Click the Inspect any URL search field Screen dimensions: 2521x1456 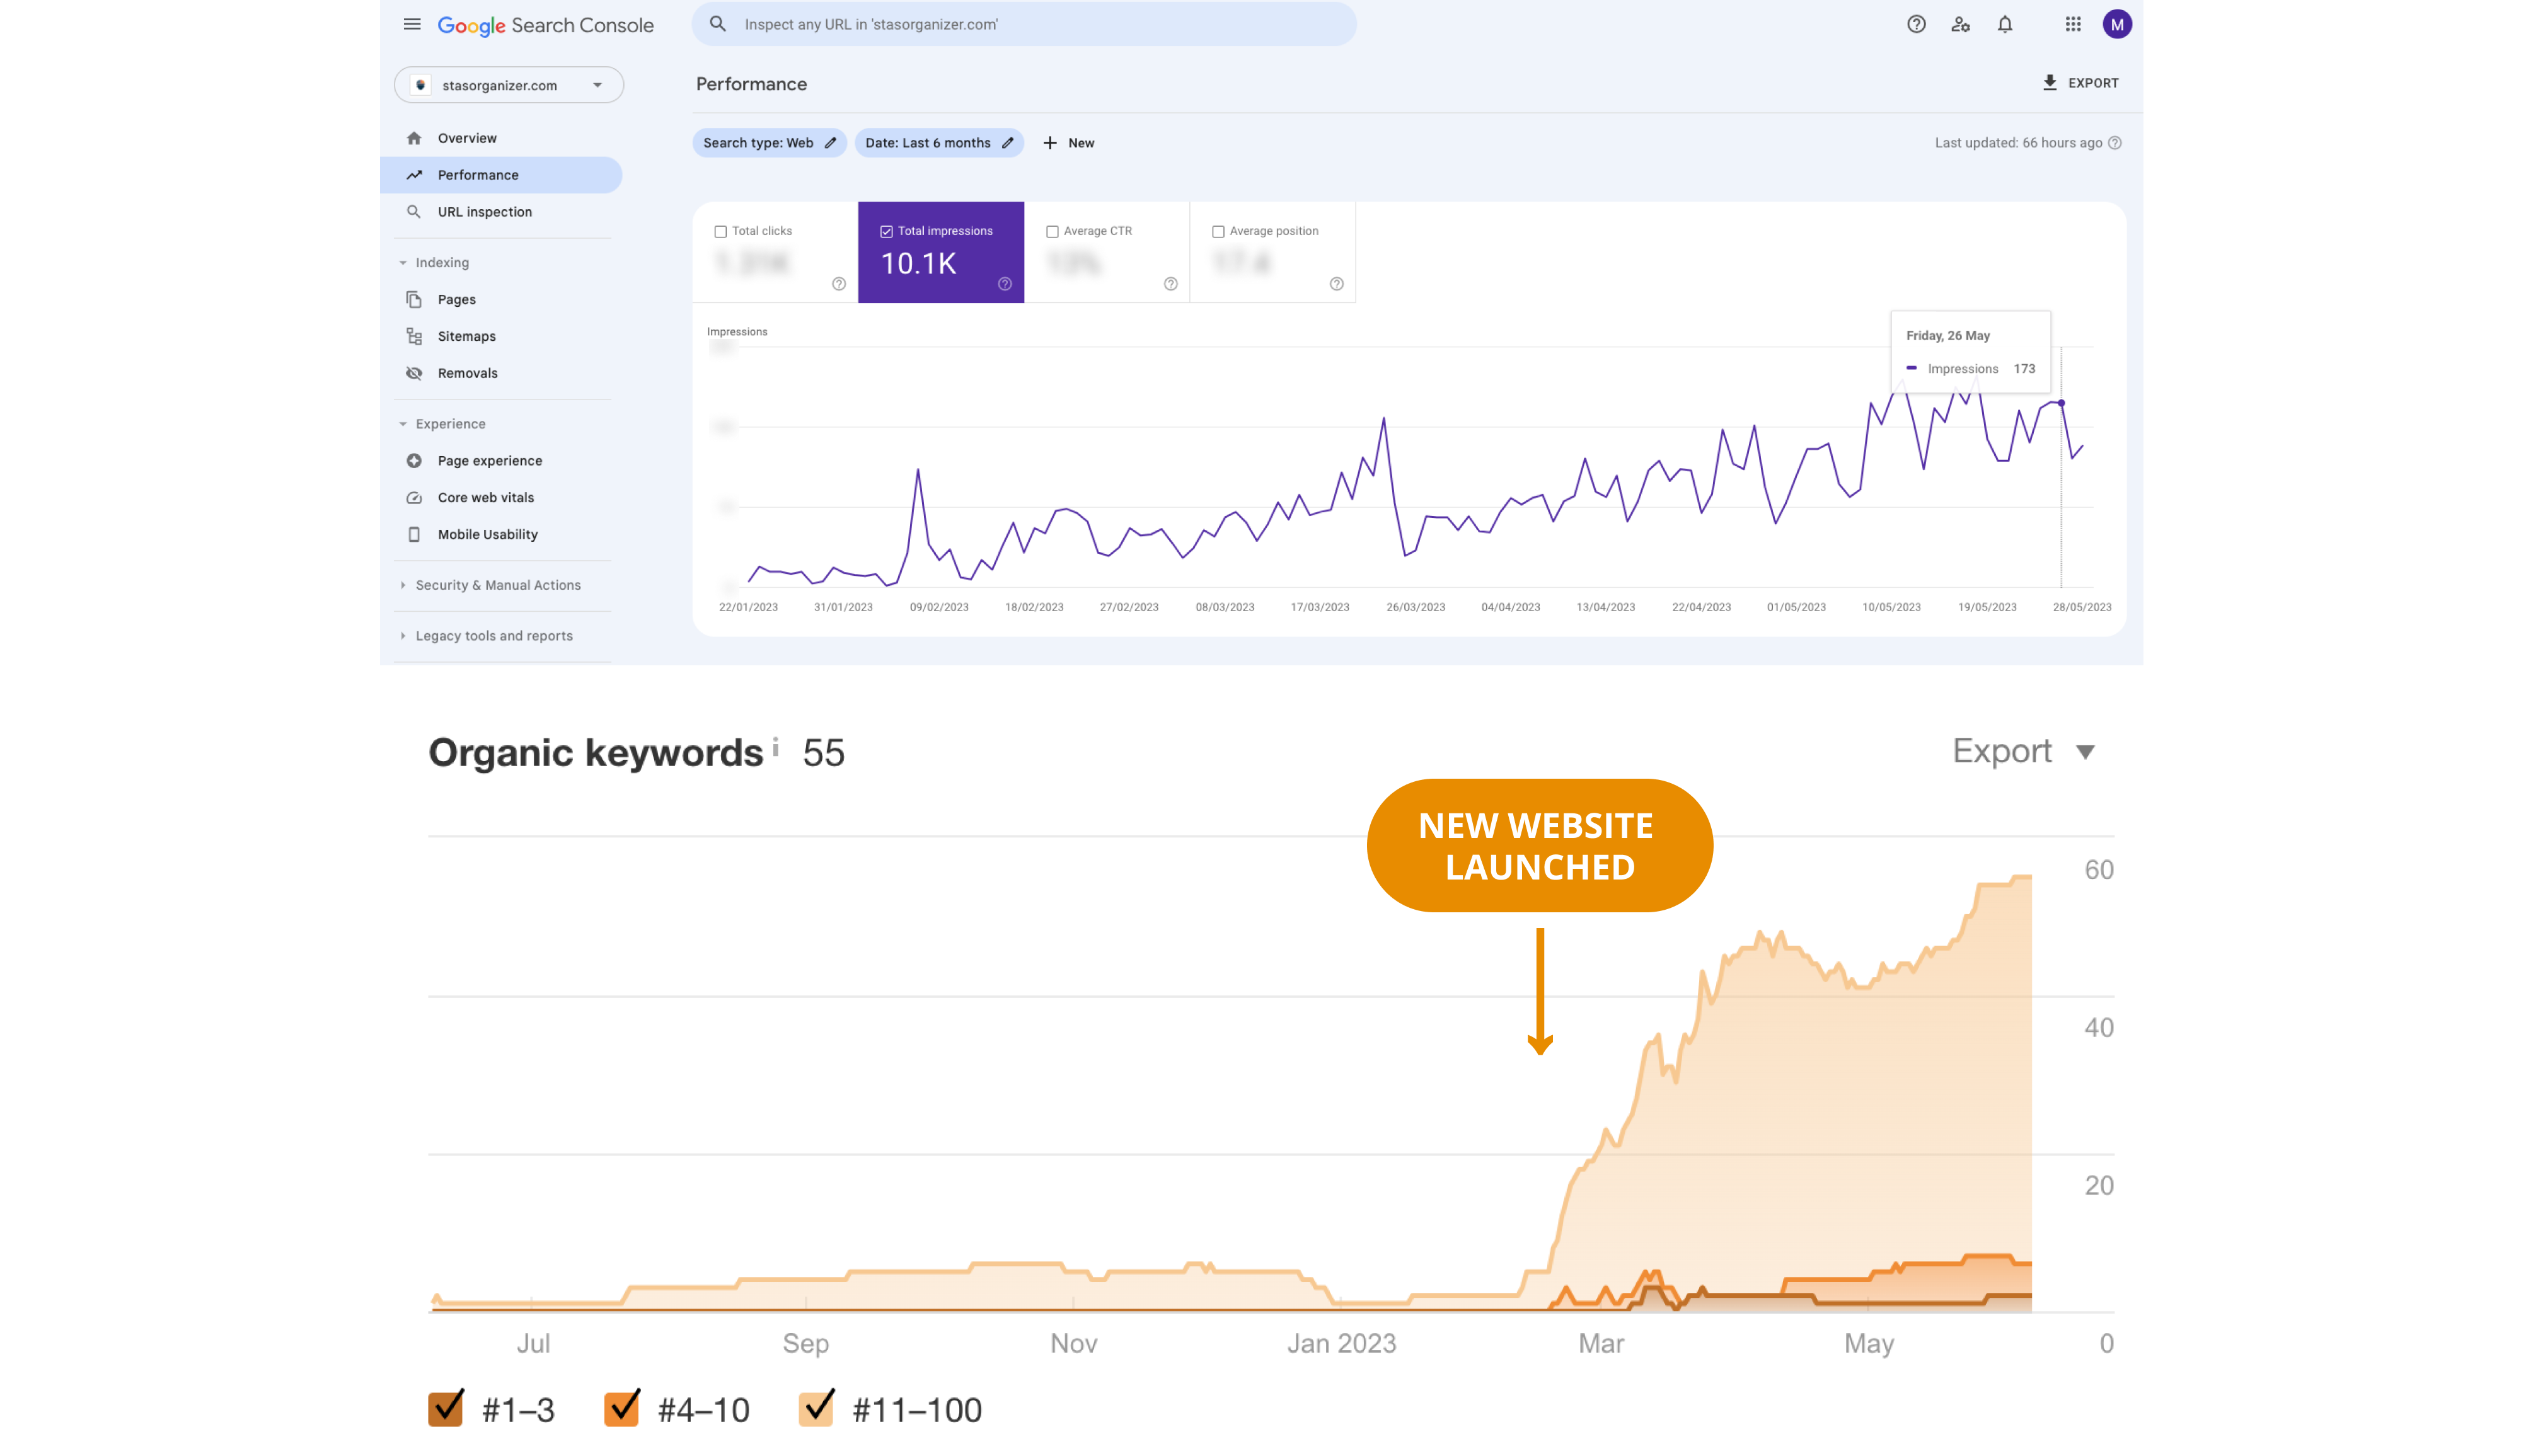click(1024, 24)
